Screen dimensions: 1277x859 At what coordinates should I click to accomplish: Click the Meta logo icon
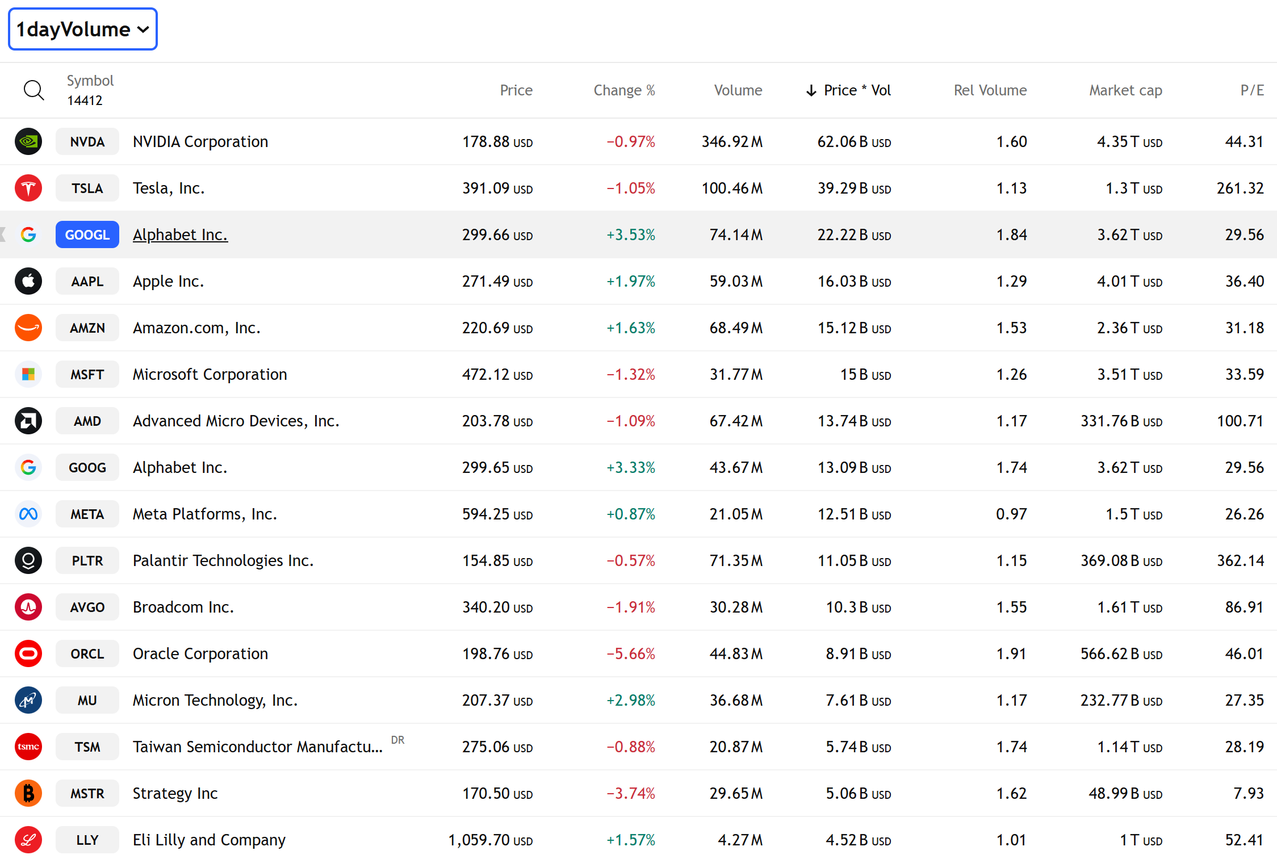[x=28, y=514]
